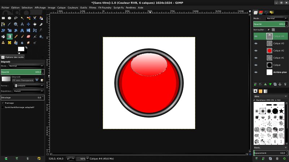Select the Ellipse Select tool

[10, 18]
